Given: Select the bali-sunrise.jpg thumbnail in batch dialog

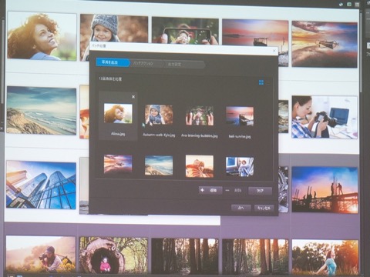Looking at the screenshot, I should tap(240, 116).
